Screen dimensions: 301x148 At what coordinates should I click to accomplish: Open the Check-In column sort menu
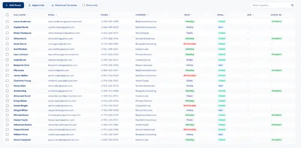(x=283, y=15)
